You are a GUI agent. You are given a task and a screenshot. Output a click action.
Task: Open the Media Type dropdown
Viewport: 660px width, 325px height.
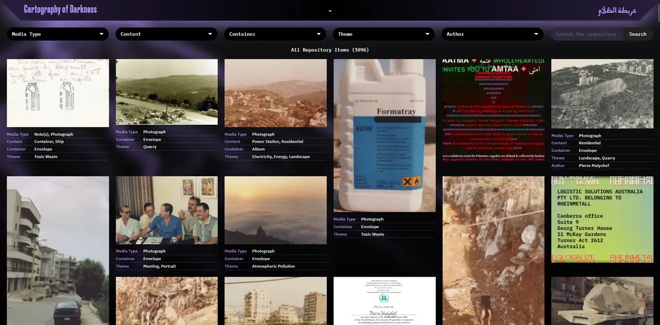point(58,34)
